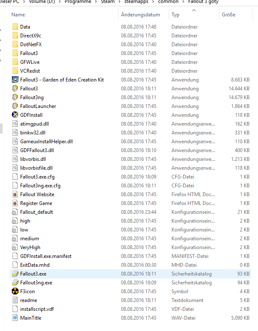Image resolution: width=258 pixels, height=331 pixels.
Task: Click the Fallout Website Firefox icon
Action: point(15,194)
